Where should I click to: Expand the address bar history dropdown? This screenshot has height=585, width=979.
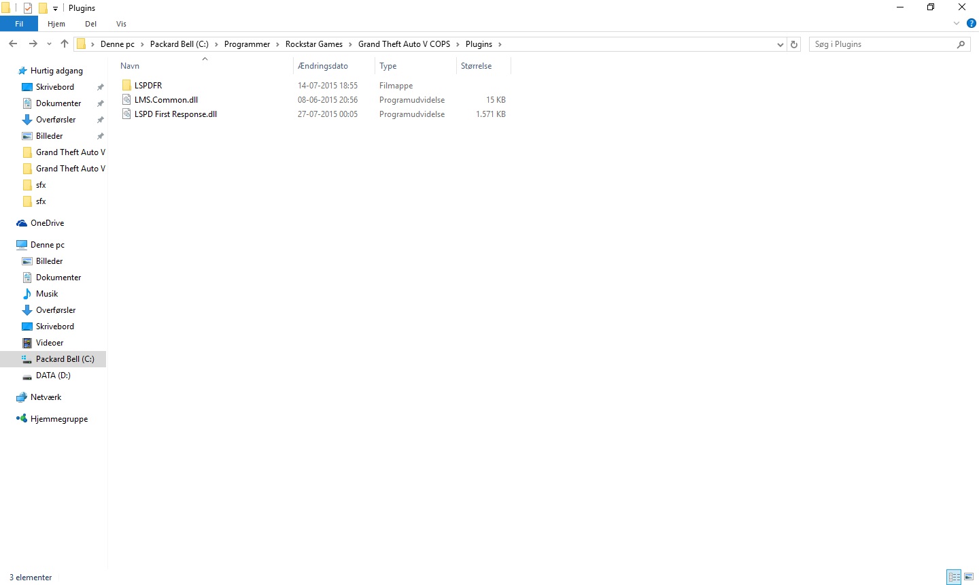[x=780, y=44]
